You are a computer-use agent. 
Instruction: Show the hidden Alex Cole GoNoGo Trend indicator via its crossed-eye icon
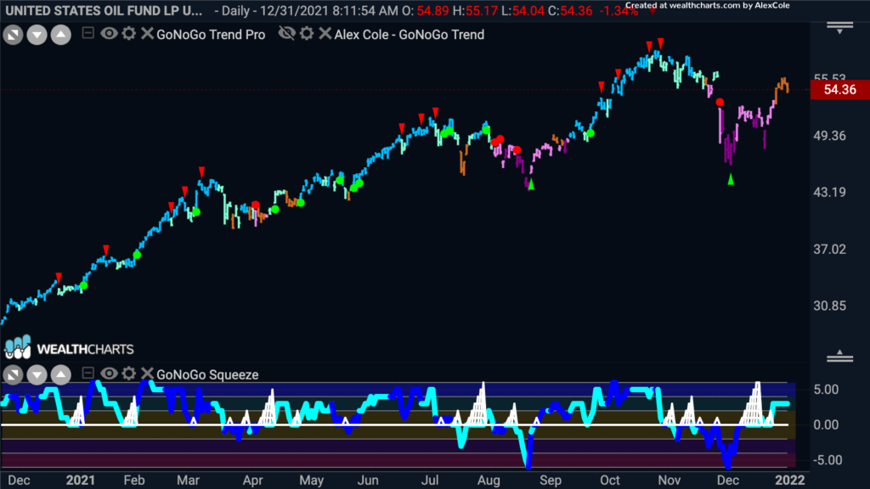point(287,34)
